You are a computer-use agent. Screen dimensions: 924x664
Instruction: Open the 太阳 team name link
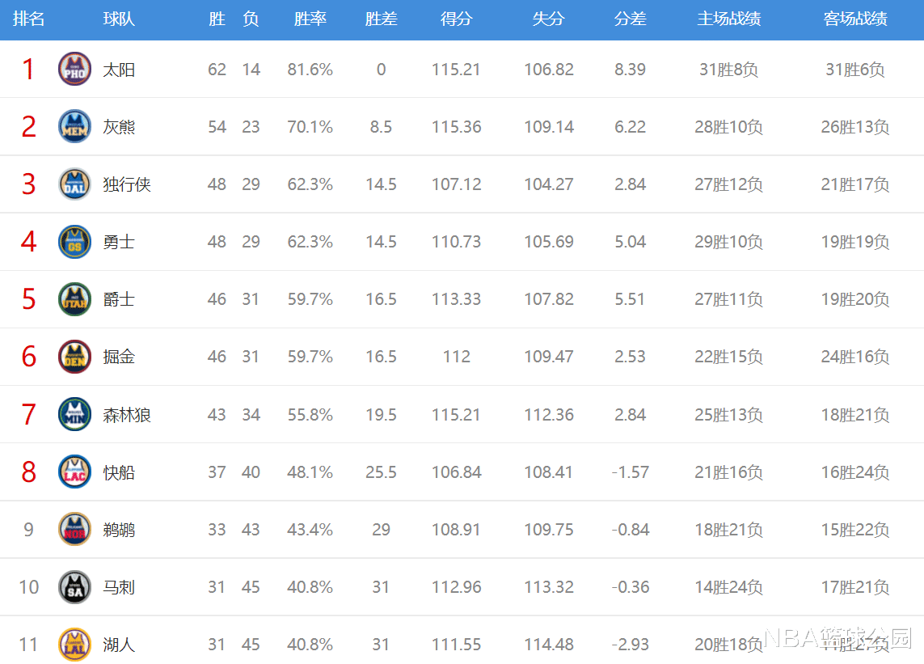119,70
